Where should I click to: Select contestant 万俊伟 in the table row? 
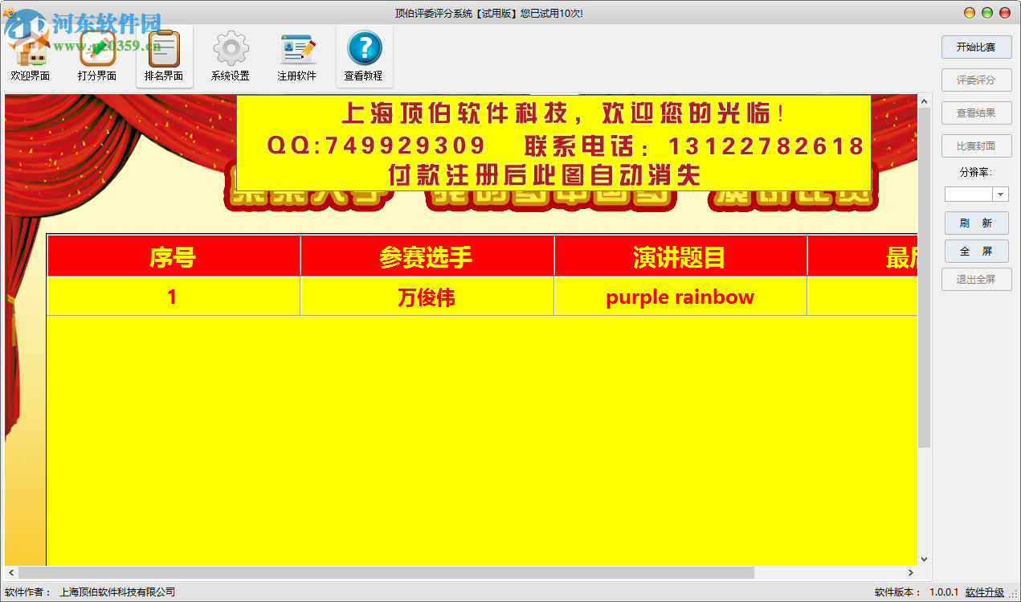[x=427, y=297]
